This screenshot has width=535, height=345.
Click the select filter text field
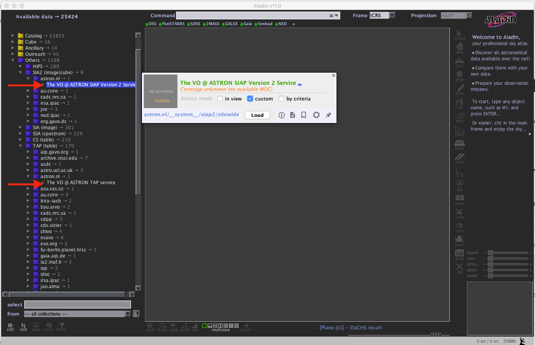point(78,305)
